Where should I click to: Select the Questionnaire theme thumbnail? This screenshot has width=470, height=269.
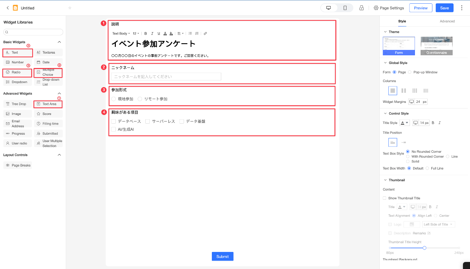436,46
